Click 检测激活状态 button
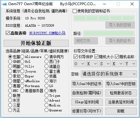The height and width of the screenshot is (118, 140). pyautogui.click(x=121, y=93)
